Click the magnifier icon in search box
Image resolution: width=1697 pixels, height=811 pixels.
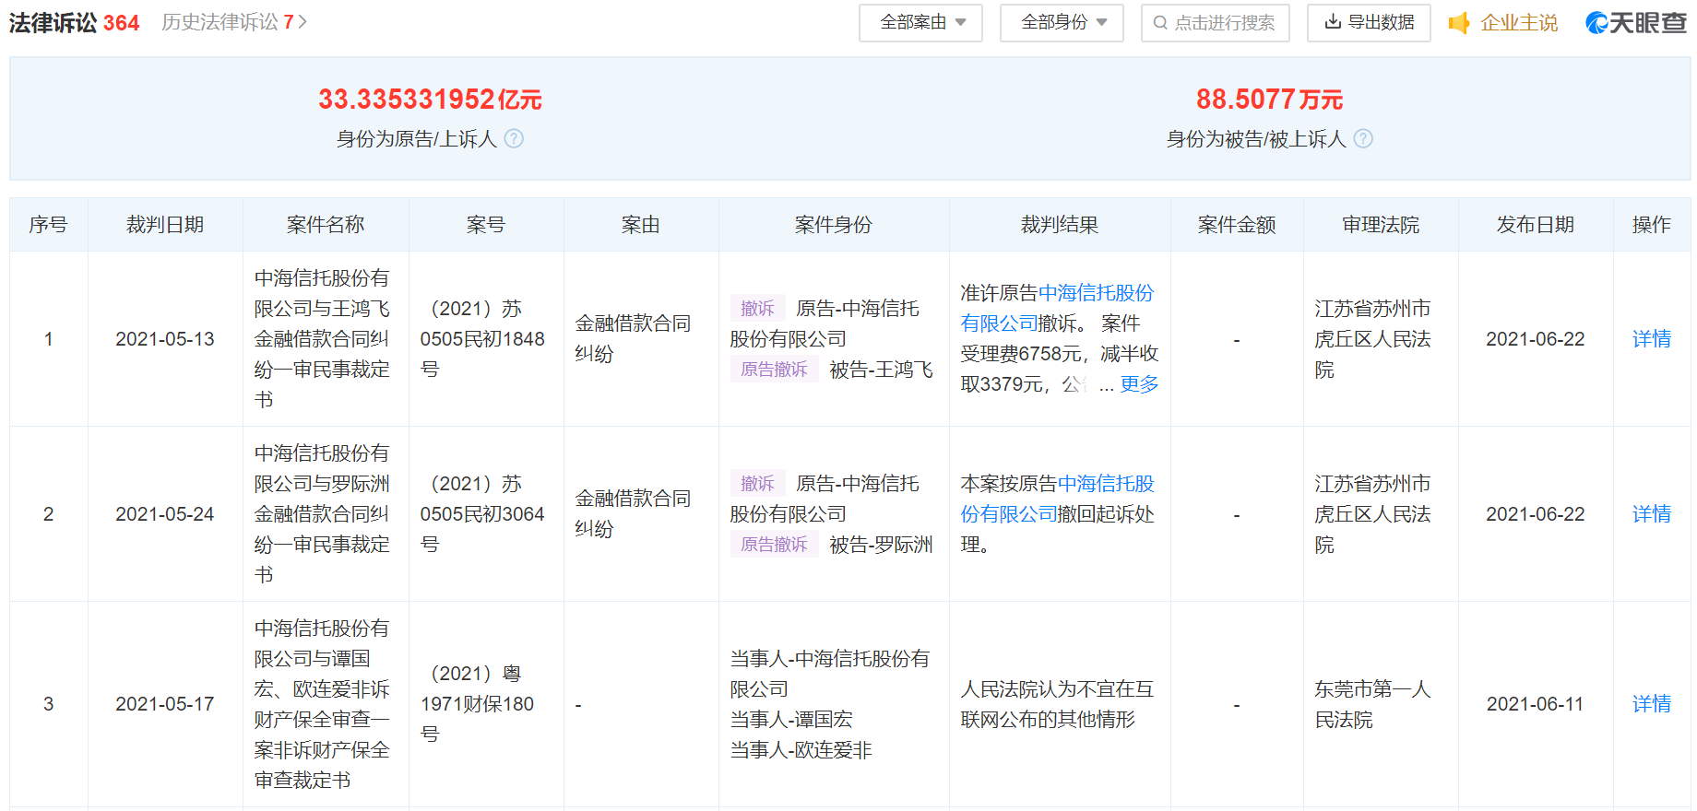(x=1160, y=23)
